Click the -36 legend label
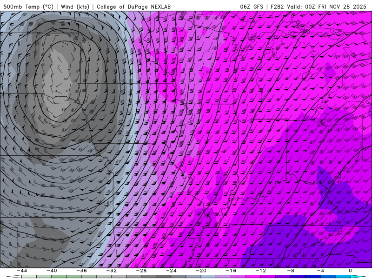 (x=82, y=271)
